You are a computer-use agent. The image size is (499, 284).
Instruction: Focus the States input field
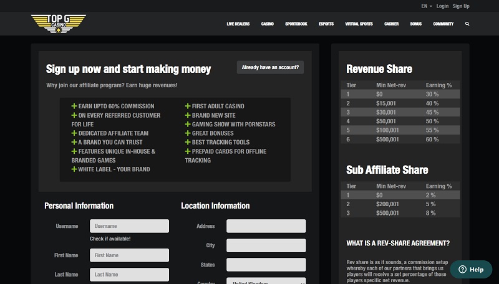point(266,265)
